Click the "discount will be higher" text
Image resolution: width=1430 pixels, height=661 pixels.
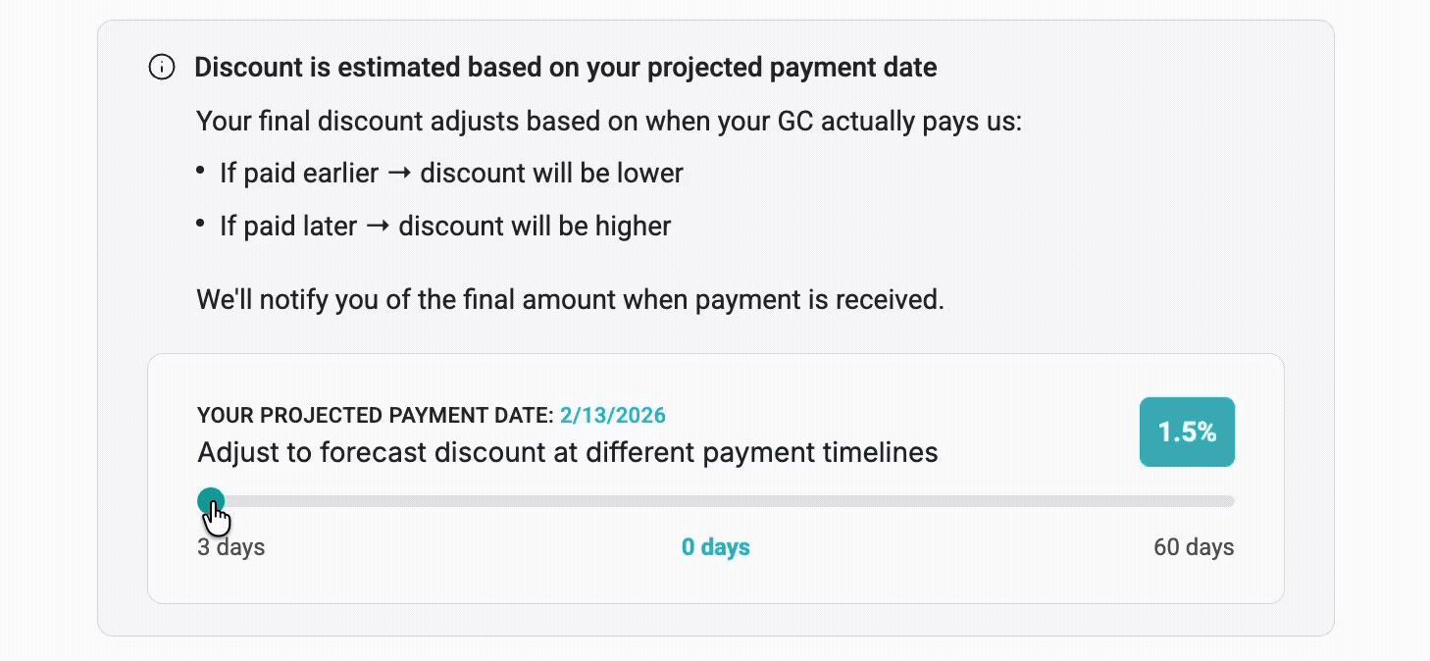[x=535, y=227]
